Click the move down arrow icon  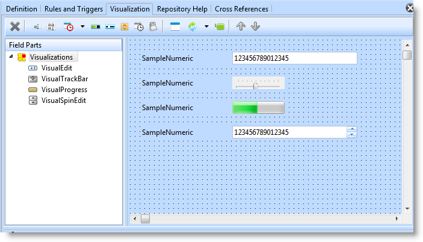255,26
